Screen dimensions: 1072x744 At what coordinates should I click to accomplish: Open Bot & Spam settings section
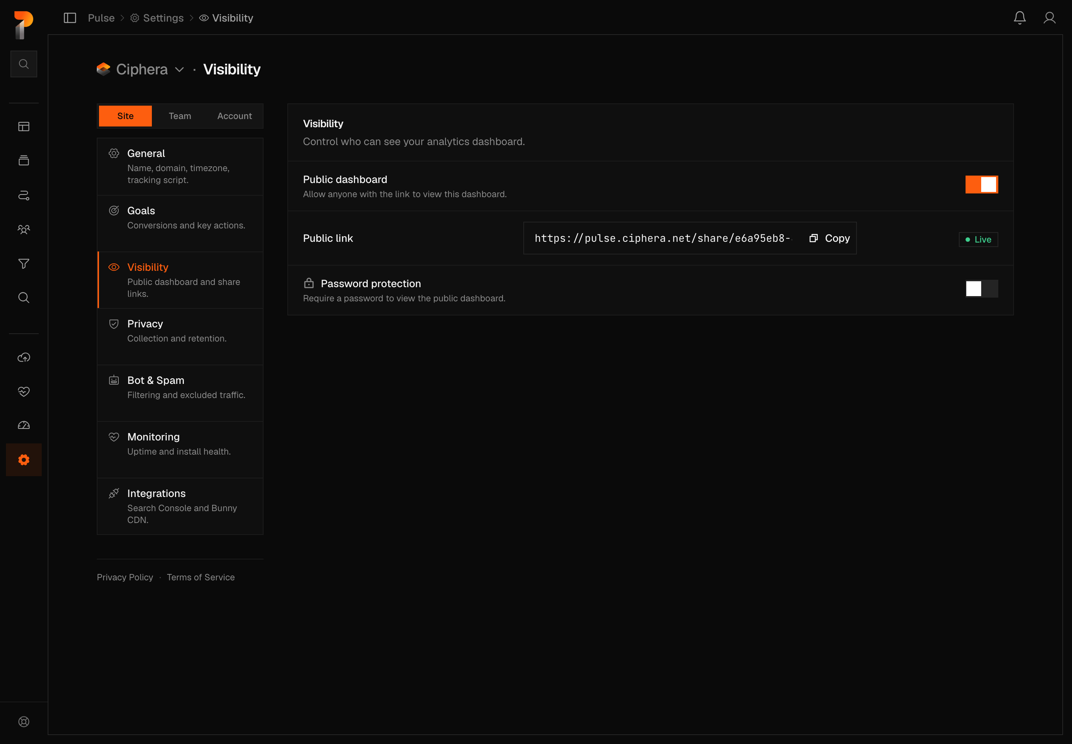[x=180, y=393]
